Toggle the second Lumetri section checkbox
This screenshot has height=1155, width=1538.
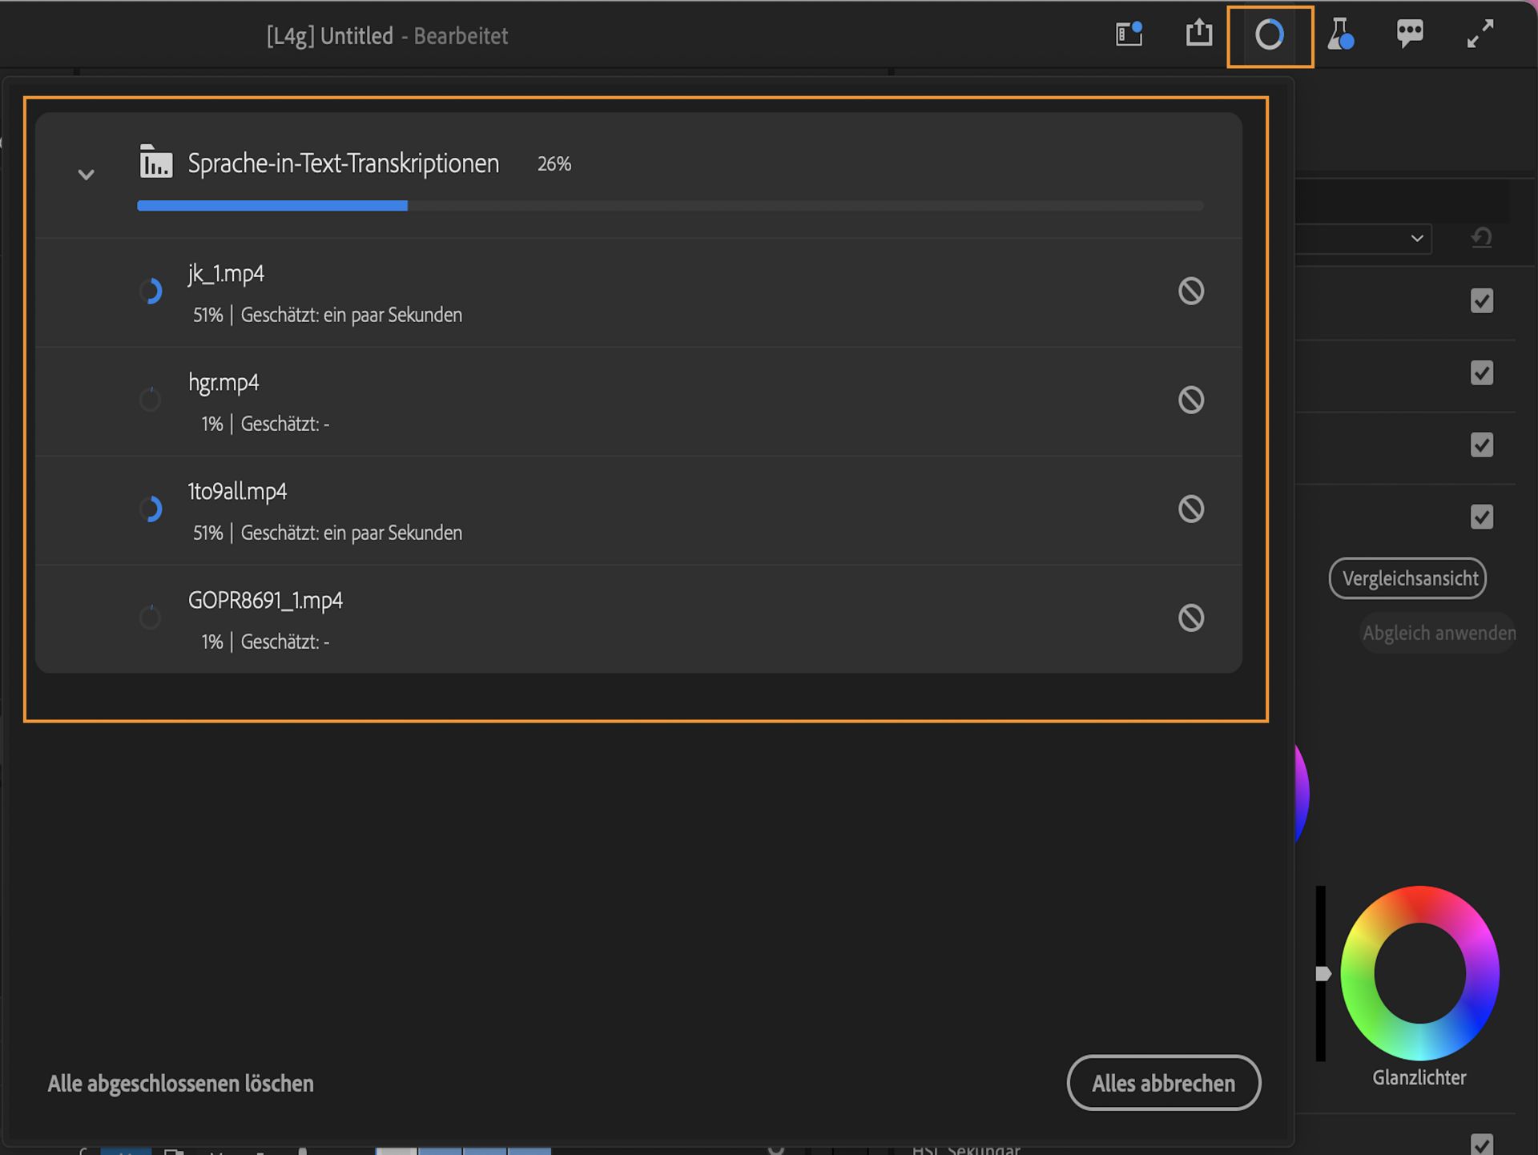[1482, 372]
